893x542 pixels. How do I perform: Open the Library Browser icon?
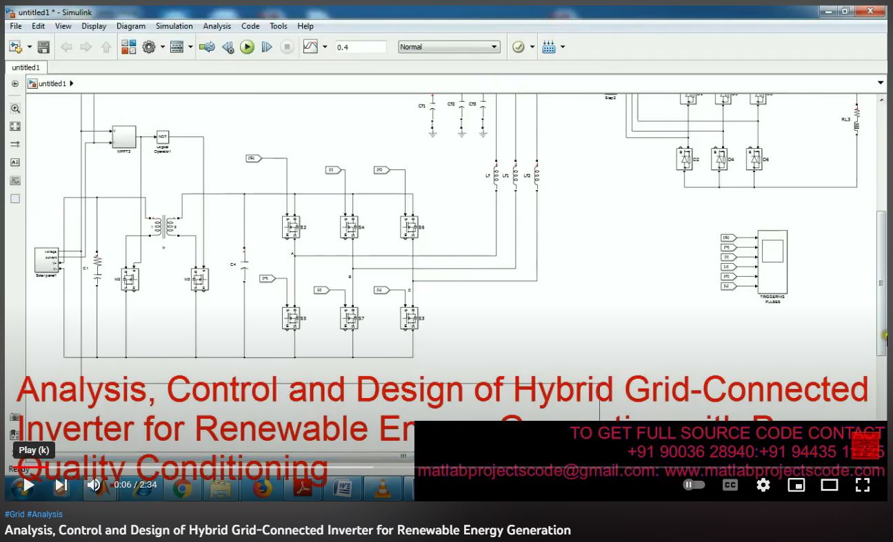[x=129, y=47]
